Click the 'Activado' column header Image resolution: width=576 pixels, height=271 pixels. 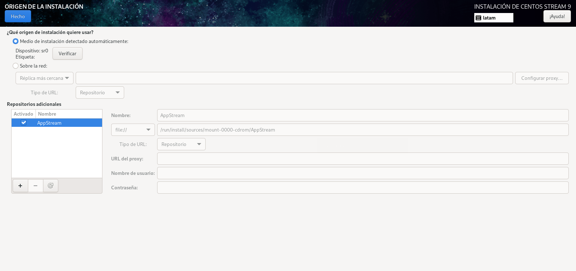point(24,114)
